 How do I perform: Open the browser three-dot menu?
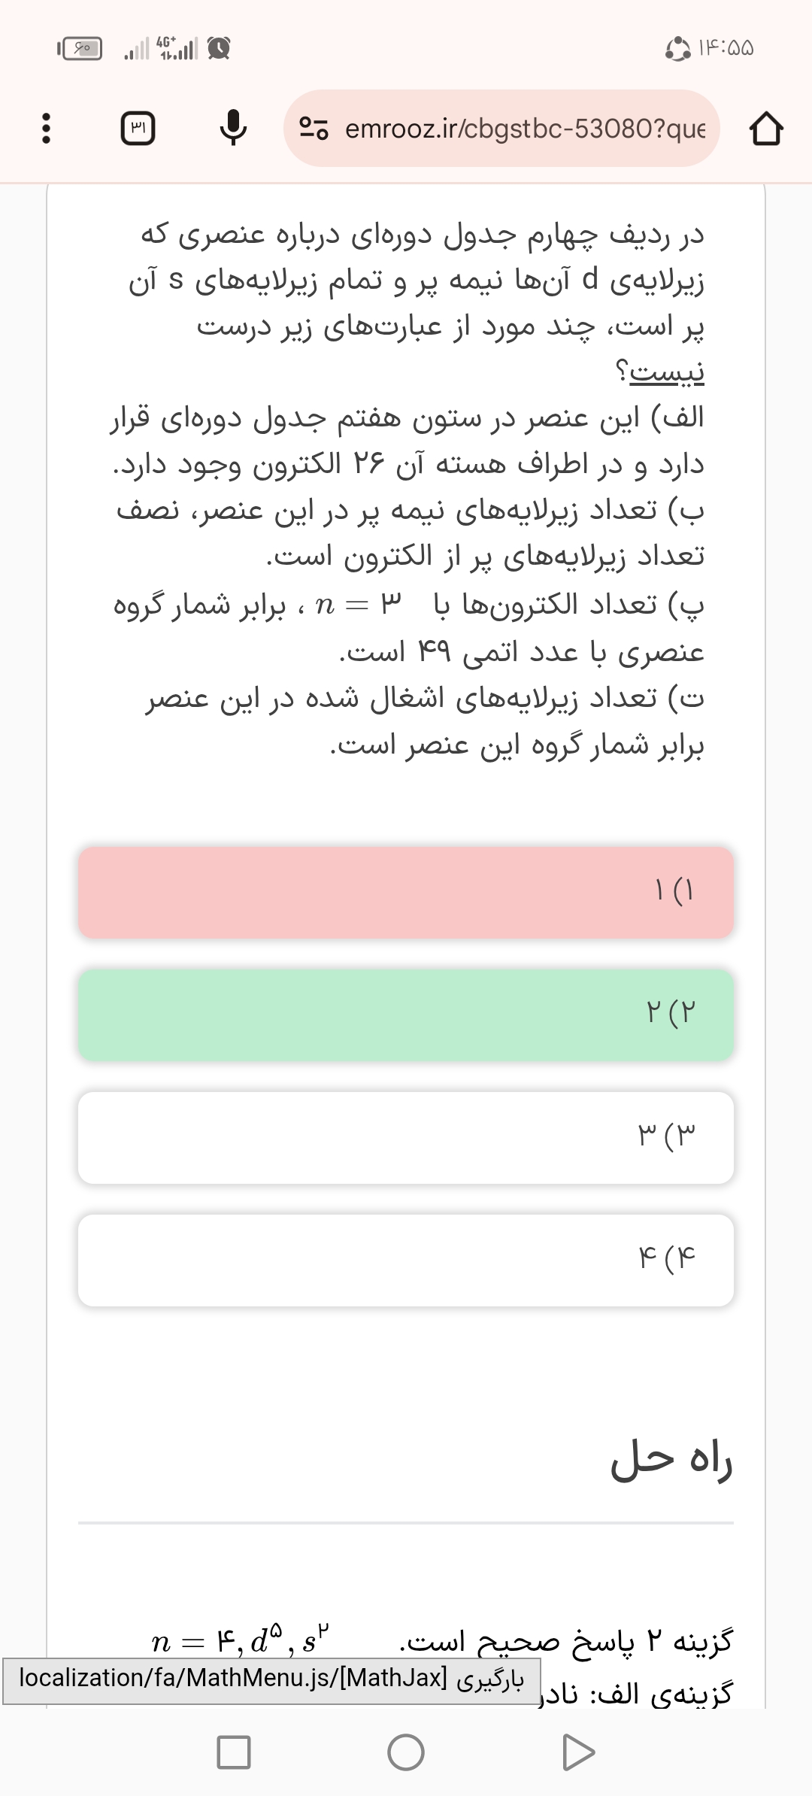(46, 129)
